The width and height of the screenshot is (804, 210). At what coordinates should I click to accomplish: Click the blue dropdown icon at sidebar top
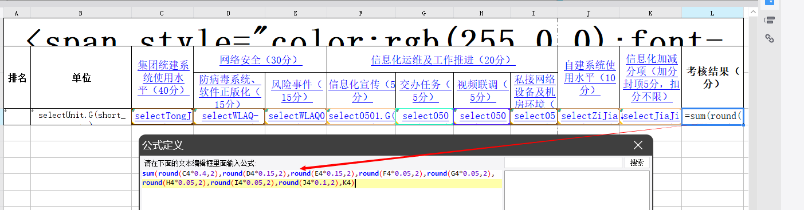tap(770, 3)
